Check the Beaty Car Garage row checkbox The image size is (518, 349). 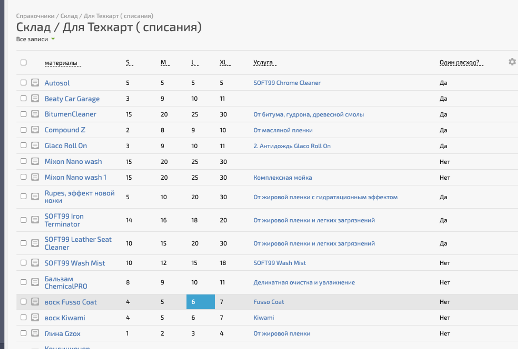coord(23,98)
